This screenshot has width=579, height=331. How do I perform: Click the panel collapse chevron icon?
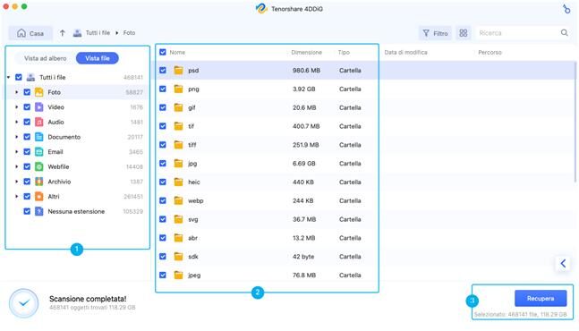click(563, 264)
